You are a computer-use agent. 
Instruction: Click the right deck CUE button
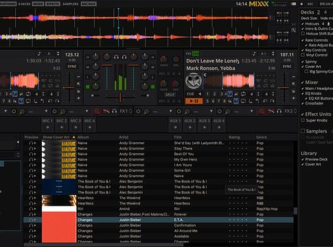coord(190,94)
